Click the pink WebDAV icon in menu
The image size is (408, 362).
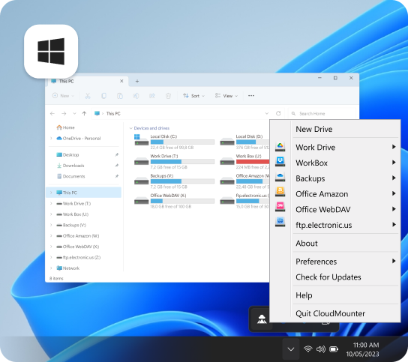coord(280,207)
